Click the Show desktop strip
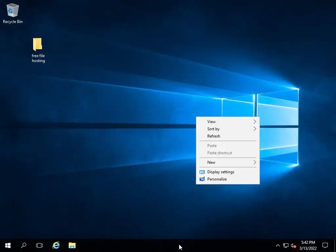The image size is (336, 252). pos(335,245)
